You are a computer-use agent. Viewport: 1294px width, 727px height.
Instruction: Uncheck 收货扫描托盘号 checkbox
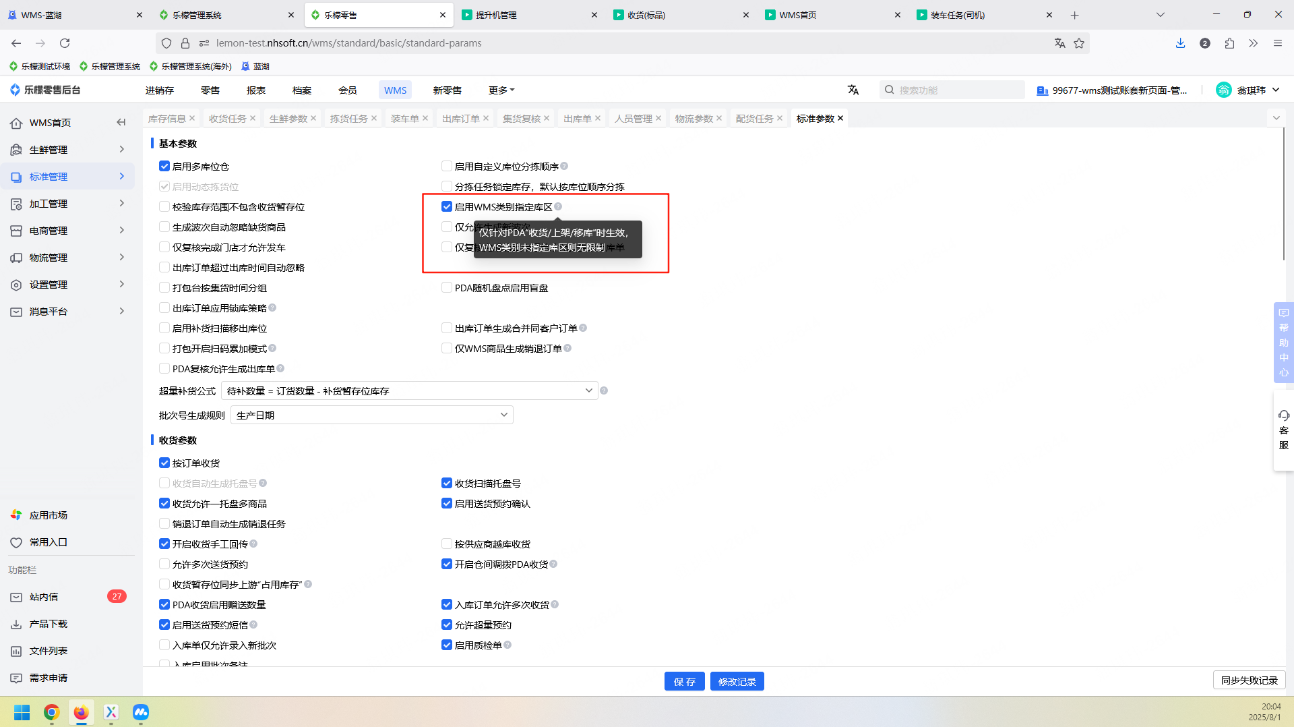point(447,483)
